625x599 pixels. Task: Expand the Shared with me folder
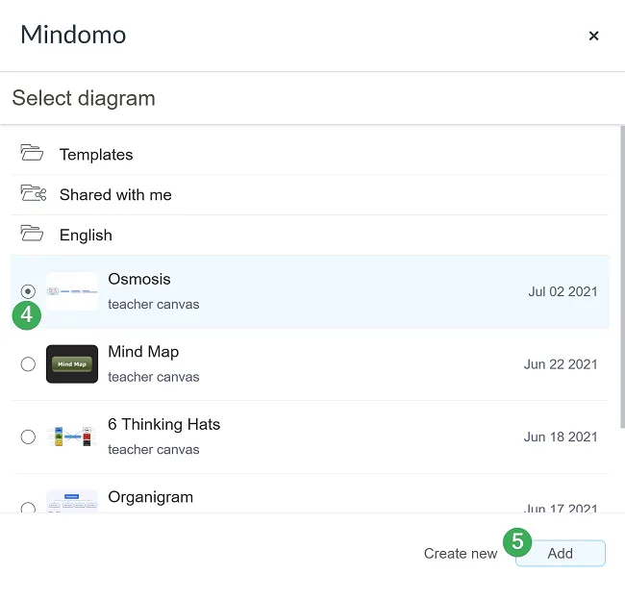[x=115, y=195]
